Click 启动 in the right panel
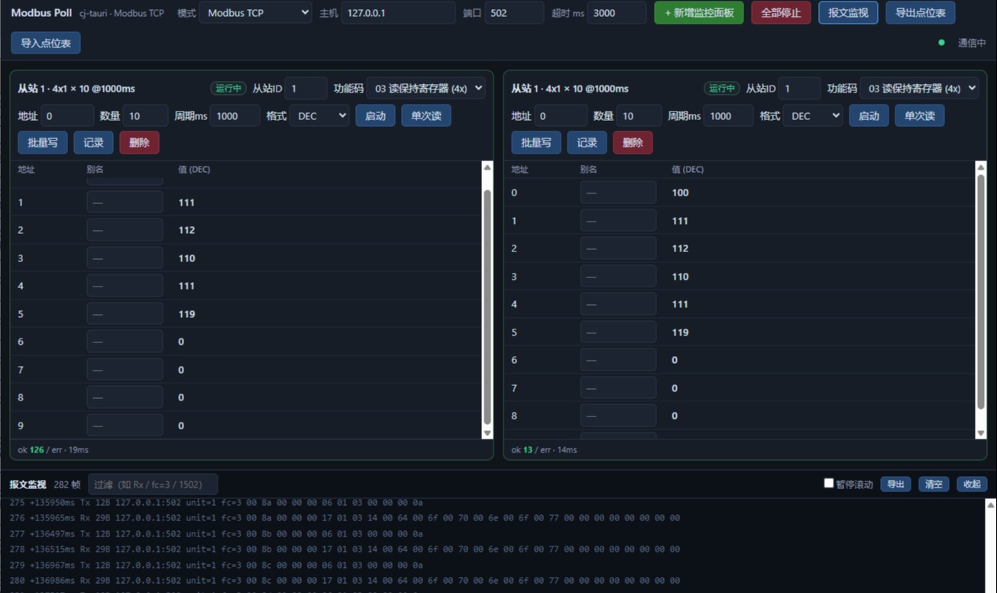The image size is (997, 593). [x=869, y=116]
